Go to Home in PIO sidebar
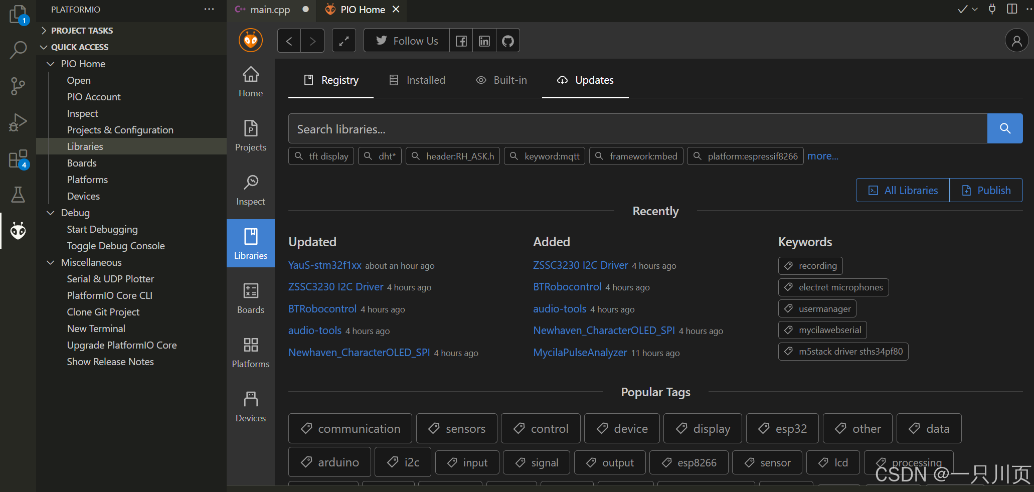 point(251,82)
